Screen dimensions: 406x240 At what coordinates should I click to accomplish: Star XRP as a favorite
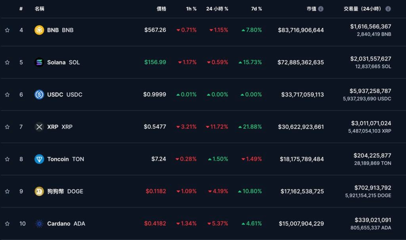click(7, 127)
